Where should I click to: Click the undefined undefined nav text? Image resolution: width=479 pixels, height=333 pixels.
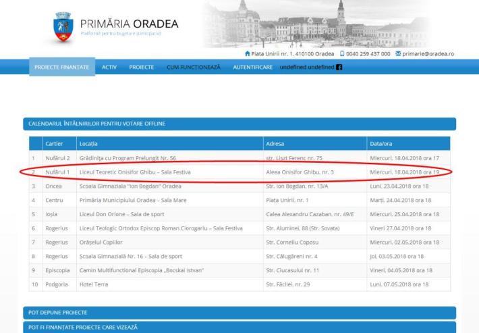307,67
